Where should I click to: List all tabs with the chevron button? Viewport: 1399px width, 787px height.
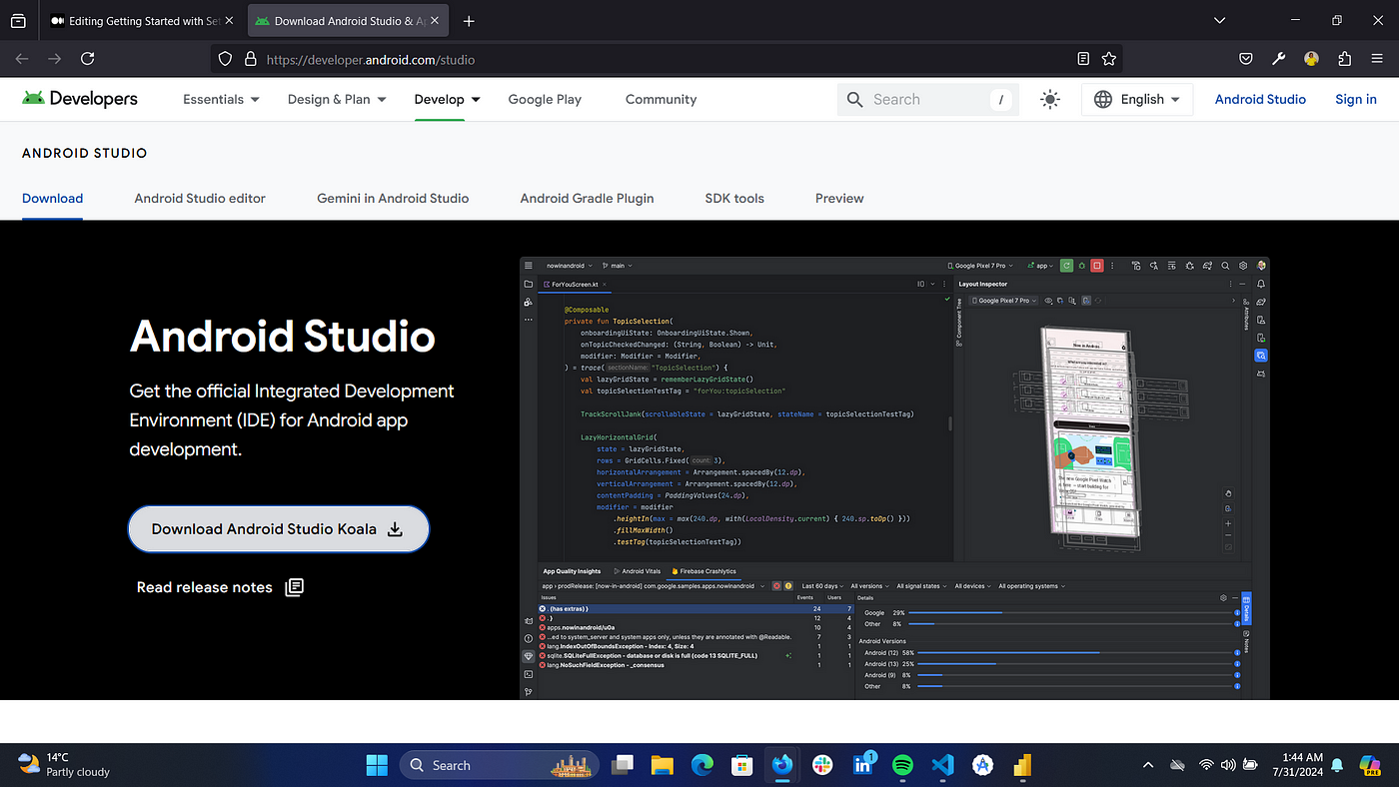point(1219,20)
